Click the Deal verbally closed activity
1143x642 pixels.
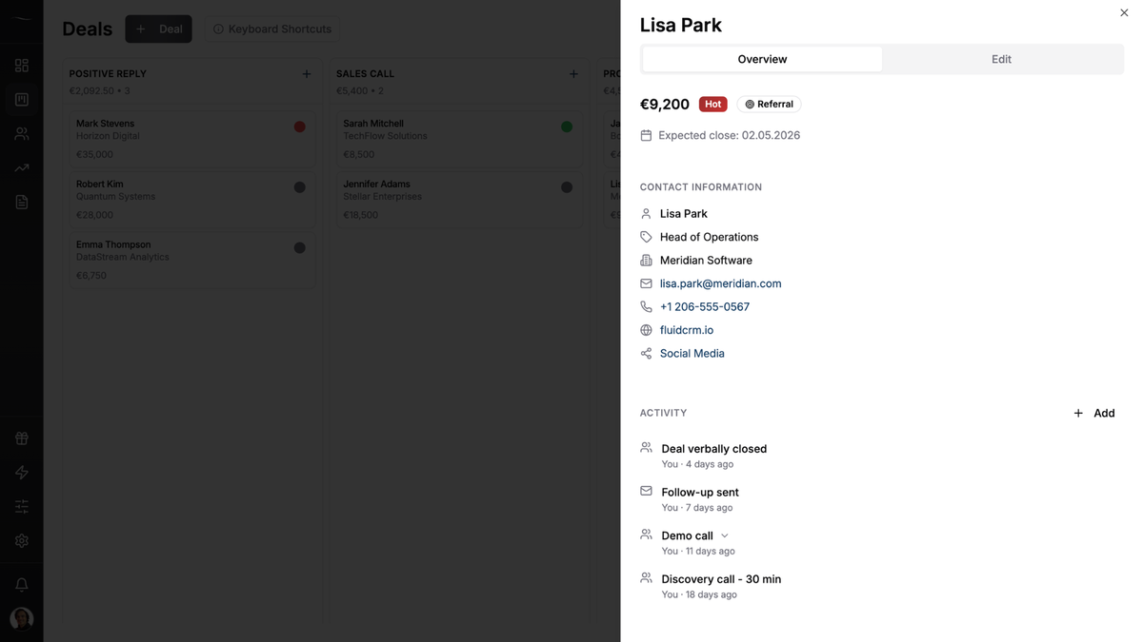(x=713, y=449)
